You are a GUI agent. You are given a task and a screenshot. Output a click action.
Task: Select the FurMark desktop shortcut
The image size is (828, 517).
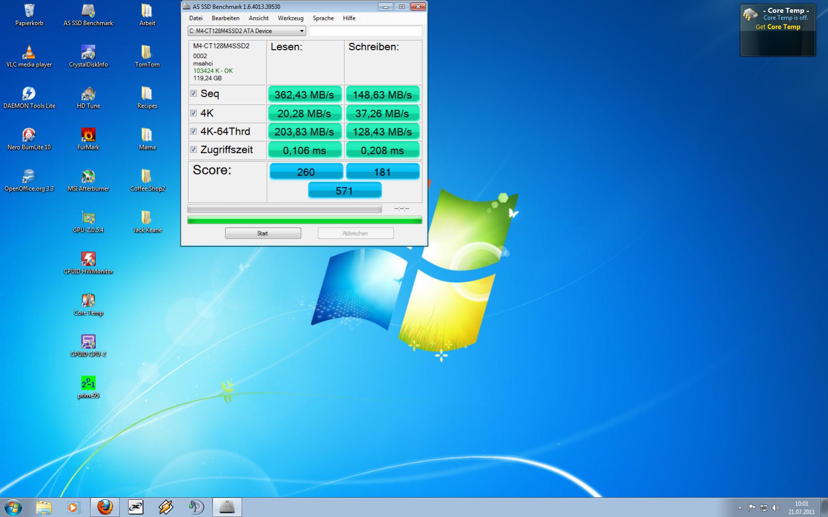click(88, 139)
